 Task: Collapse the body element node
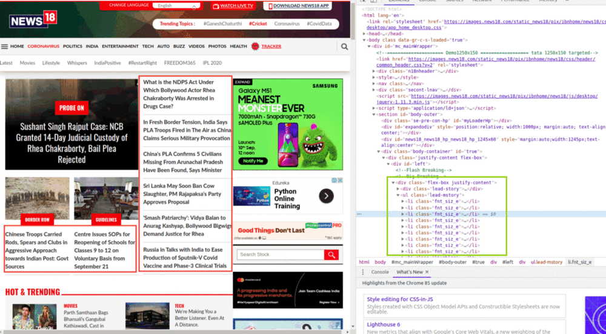tap(364, 40)
